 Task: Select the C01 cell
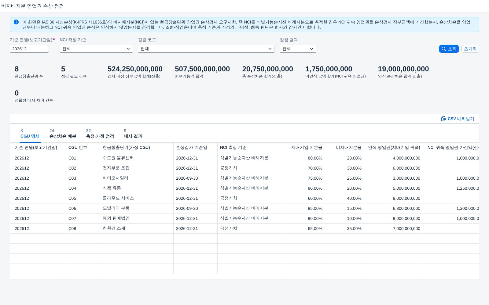tap(83, 158)
